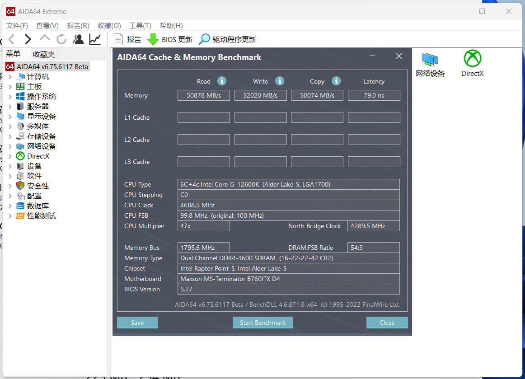Screen dimensions: 525x379
Task: Open the 网络设备 icon in the right pane
Action: coord(430,65)
